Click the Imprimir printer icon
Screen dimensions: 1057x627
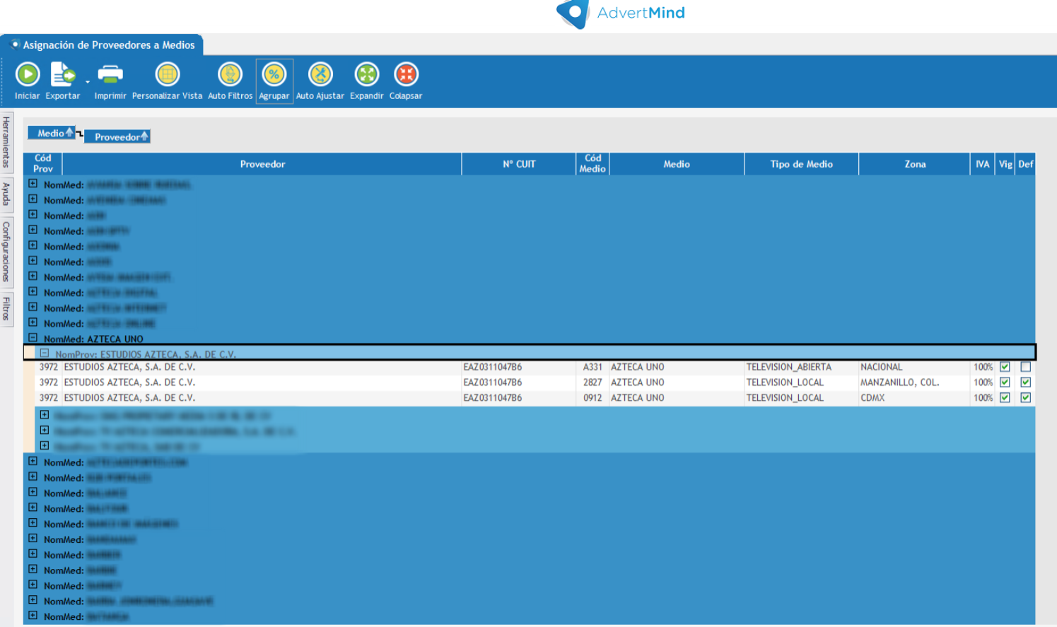click(110, 74)
